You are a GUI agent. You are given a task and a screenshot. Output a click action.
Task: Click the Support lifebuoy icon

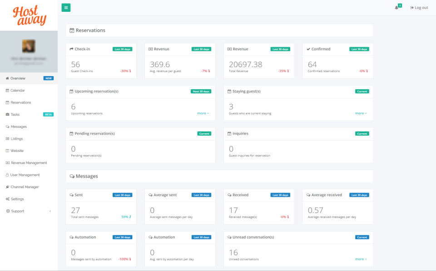8,211
